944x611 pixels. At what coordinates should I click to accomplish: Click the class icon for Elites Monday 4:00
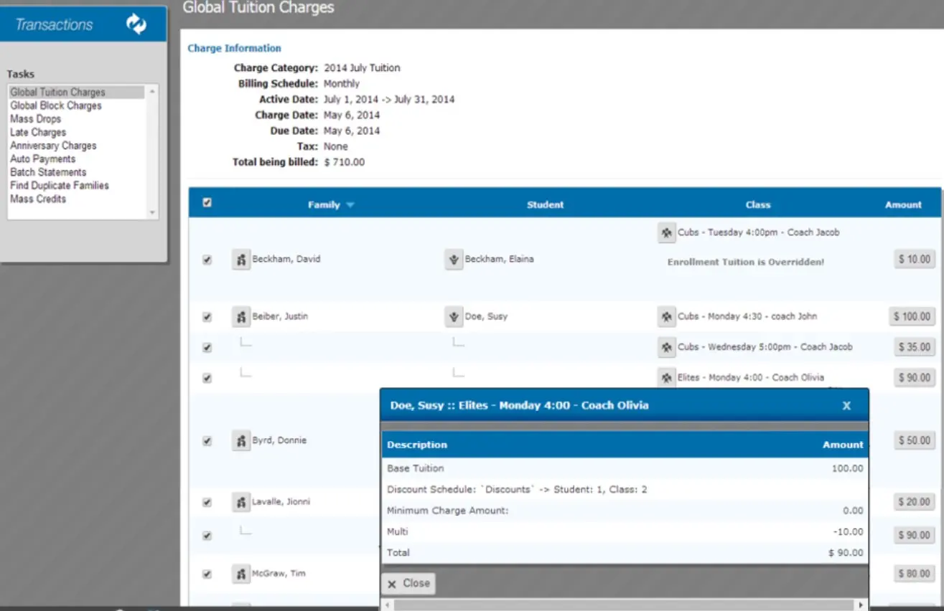(667, 377)
